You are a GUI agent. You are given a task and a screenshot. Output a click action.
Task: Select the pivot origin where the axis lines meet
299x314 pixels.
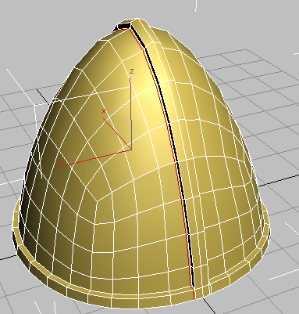tap(131, 150)
